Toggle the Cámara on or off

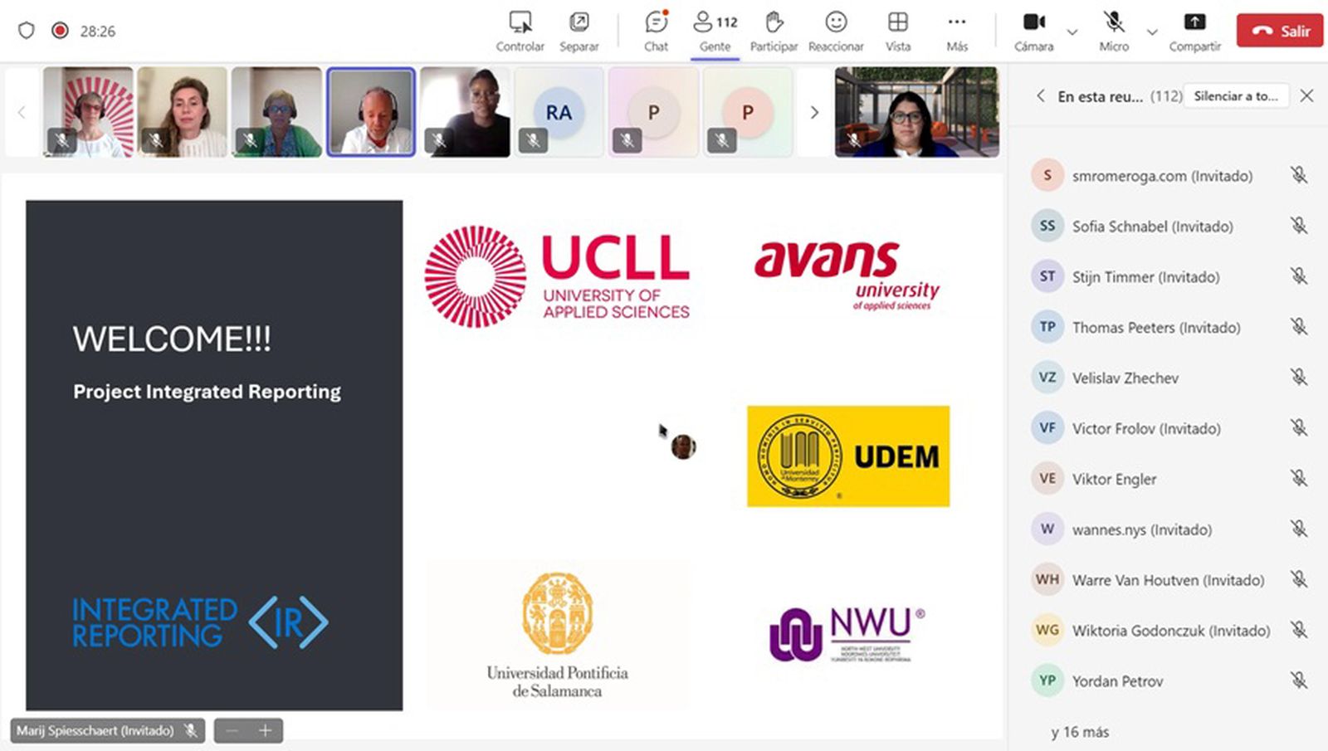point(1033,22)
